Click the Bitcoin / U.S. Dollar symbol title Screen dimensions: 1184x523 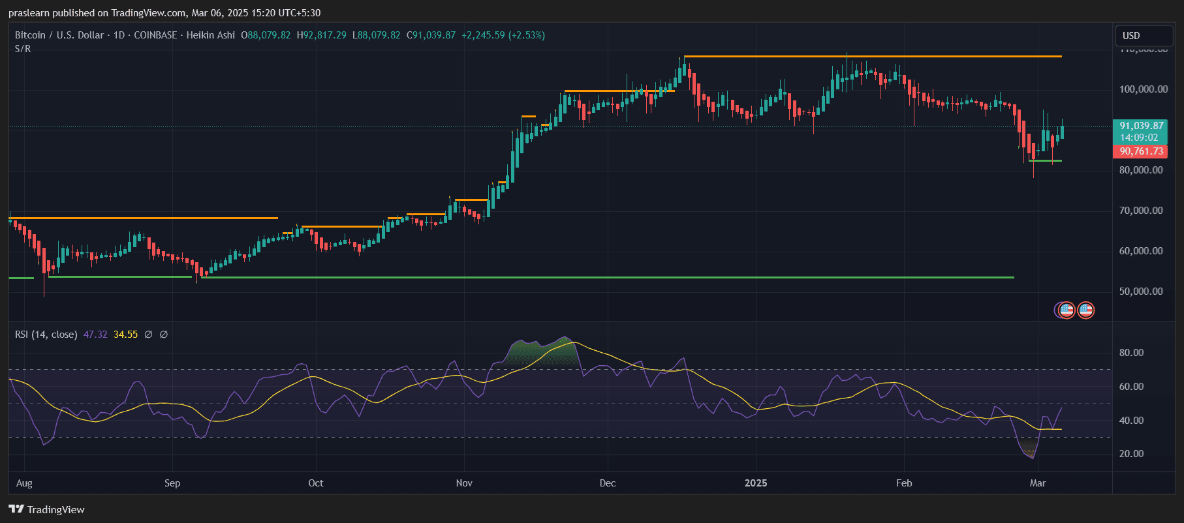(59, 35)
